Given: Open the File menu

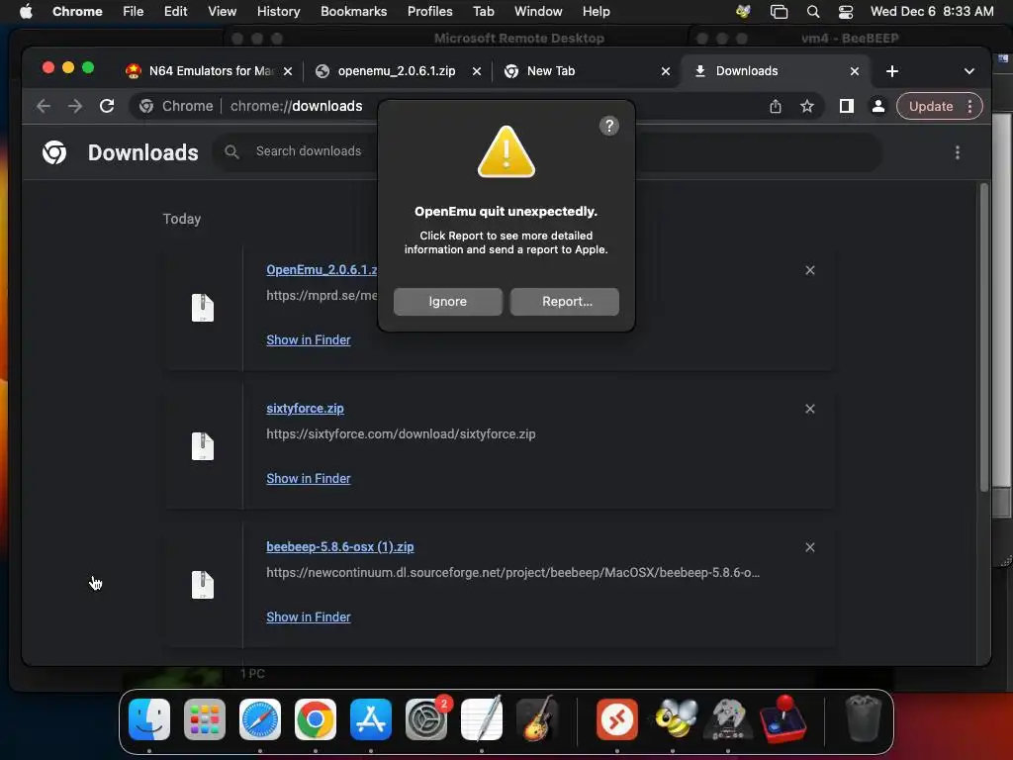Looking at the screenshot, I should [134, 12].
